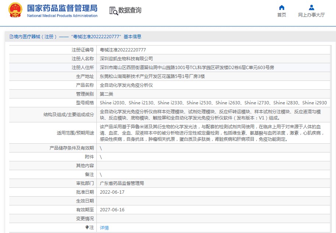The height and width of the screenshot is (233, 336).
Task: Click the 备注 row label
Action: pyautogui.click(x=89, y=174)
